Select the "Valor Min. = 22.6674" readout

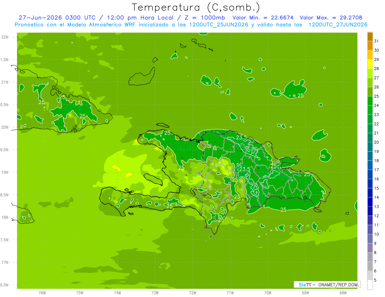264,18
